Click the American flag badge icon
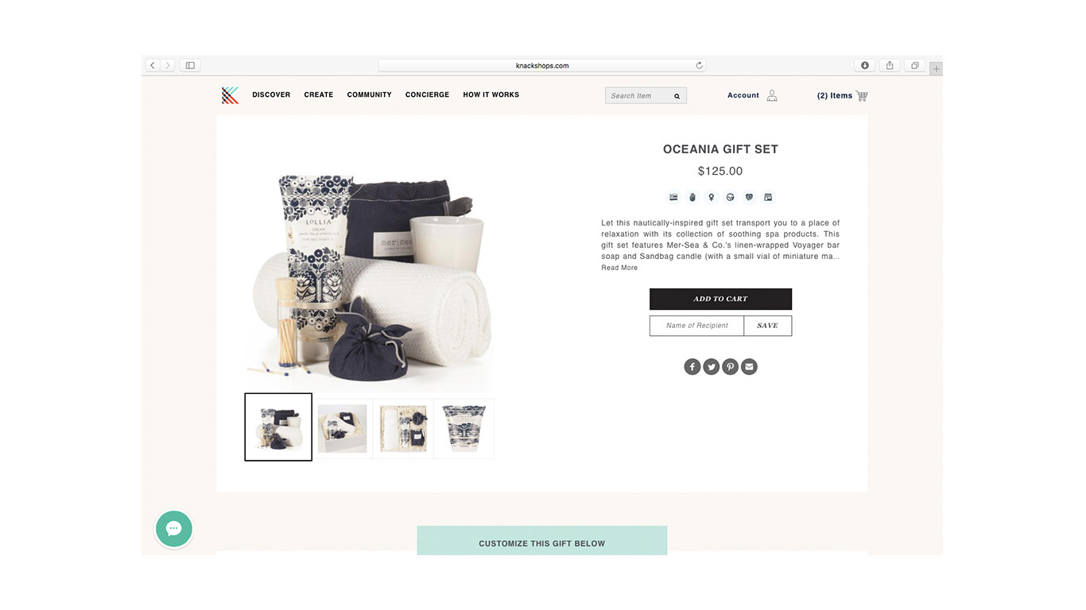 (673, 197)
